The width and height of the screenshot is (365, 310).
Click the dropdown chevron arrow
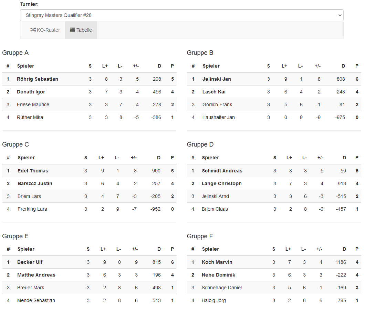[x=340, y=15]
